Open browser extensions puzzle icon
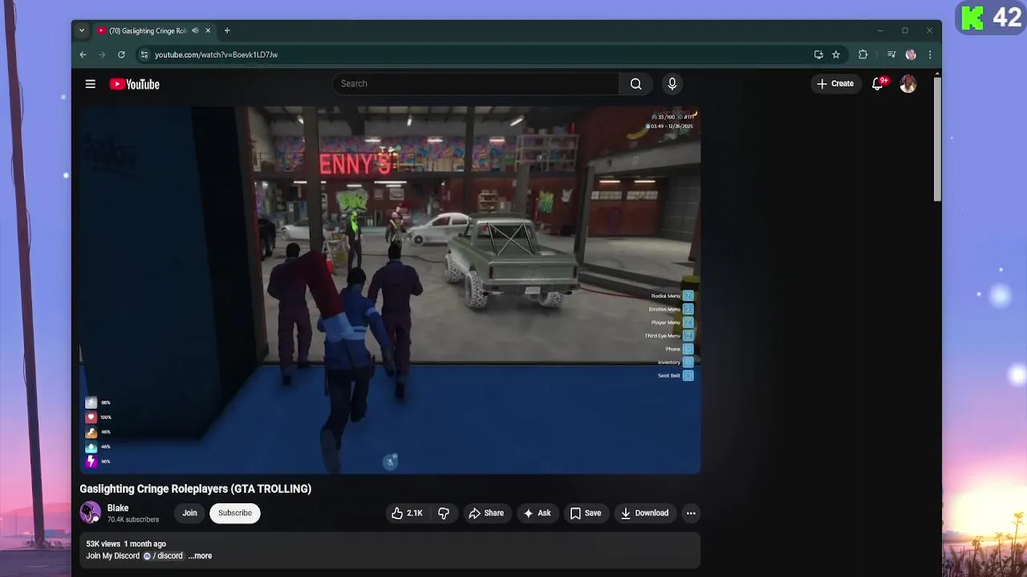 863,54
